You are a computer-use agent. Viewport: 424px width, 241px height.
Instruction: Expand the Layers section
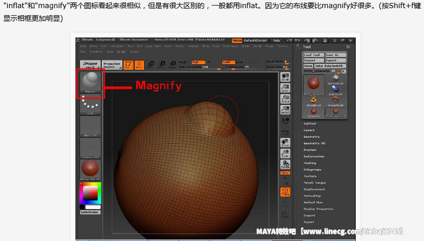309,130
